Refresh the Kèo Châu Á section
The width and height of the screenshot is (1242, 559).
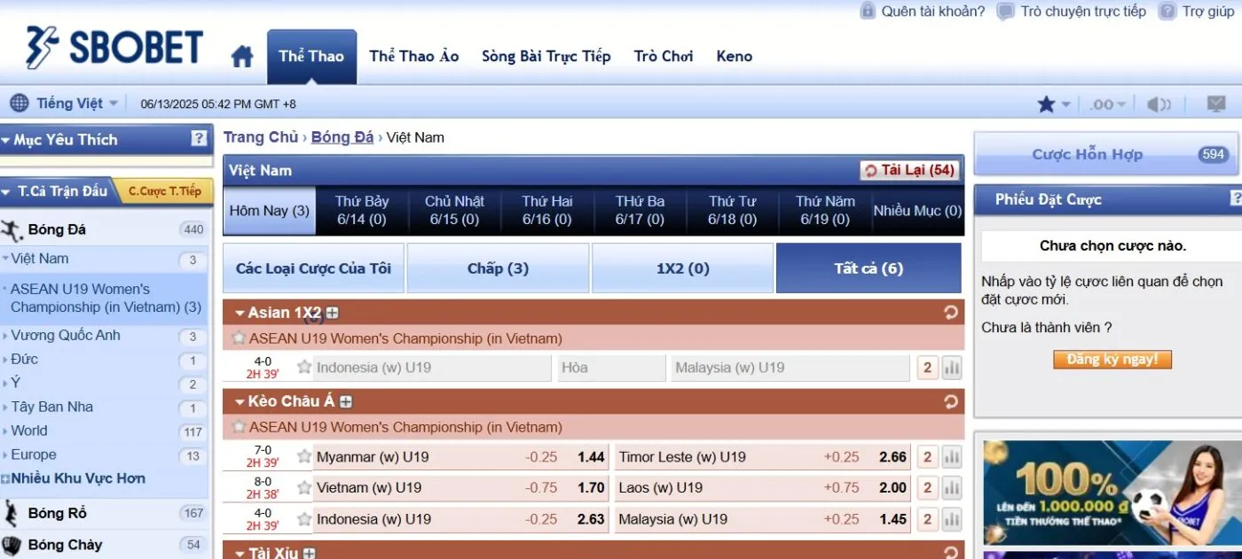(x=951, y=401)
